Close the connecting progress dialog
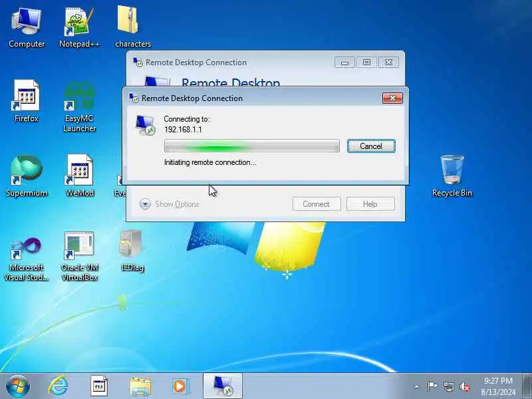 (392, 98)
